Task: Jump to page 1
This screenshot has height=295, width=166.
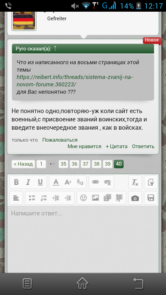Action: pos(41,164)
